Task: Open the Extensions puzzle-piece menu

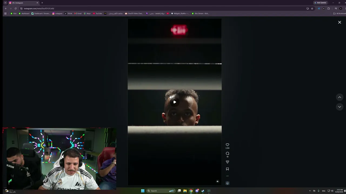Action: pos(329,8)
